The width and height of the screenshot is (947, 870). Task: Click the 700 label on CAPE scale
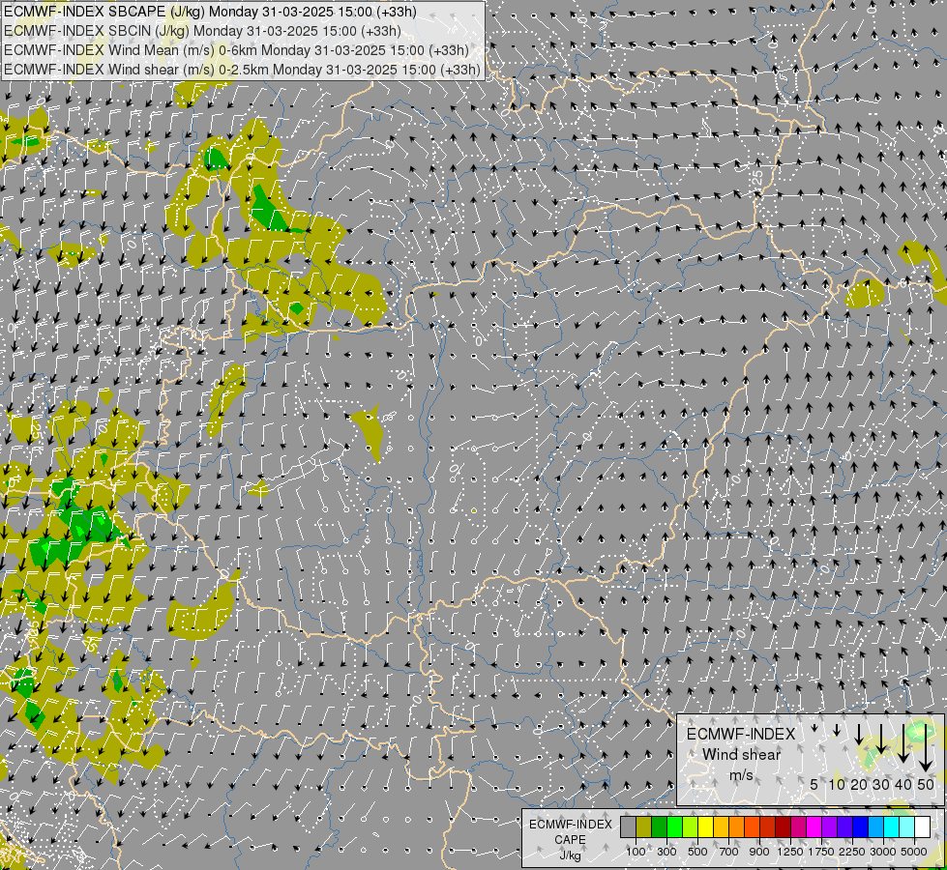pos(728,852)
